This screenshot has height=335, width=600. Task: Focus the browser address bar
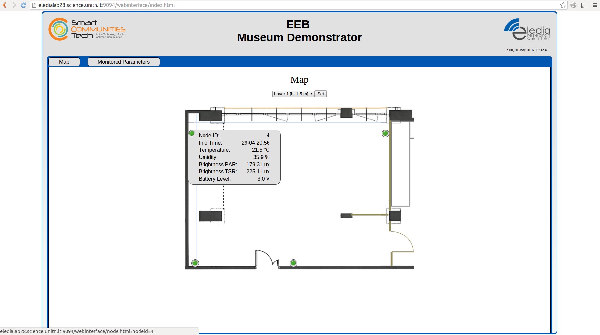[295, 5]
